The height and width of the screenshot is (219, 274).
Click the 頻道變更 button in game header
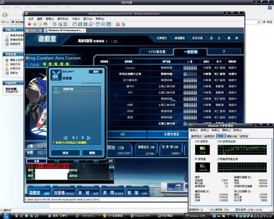pos(180,38)
